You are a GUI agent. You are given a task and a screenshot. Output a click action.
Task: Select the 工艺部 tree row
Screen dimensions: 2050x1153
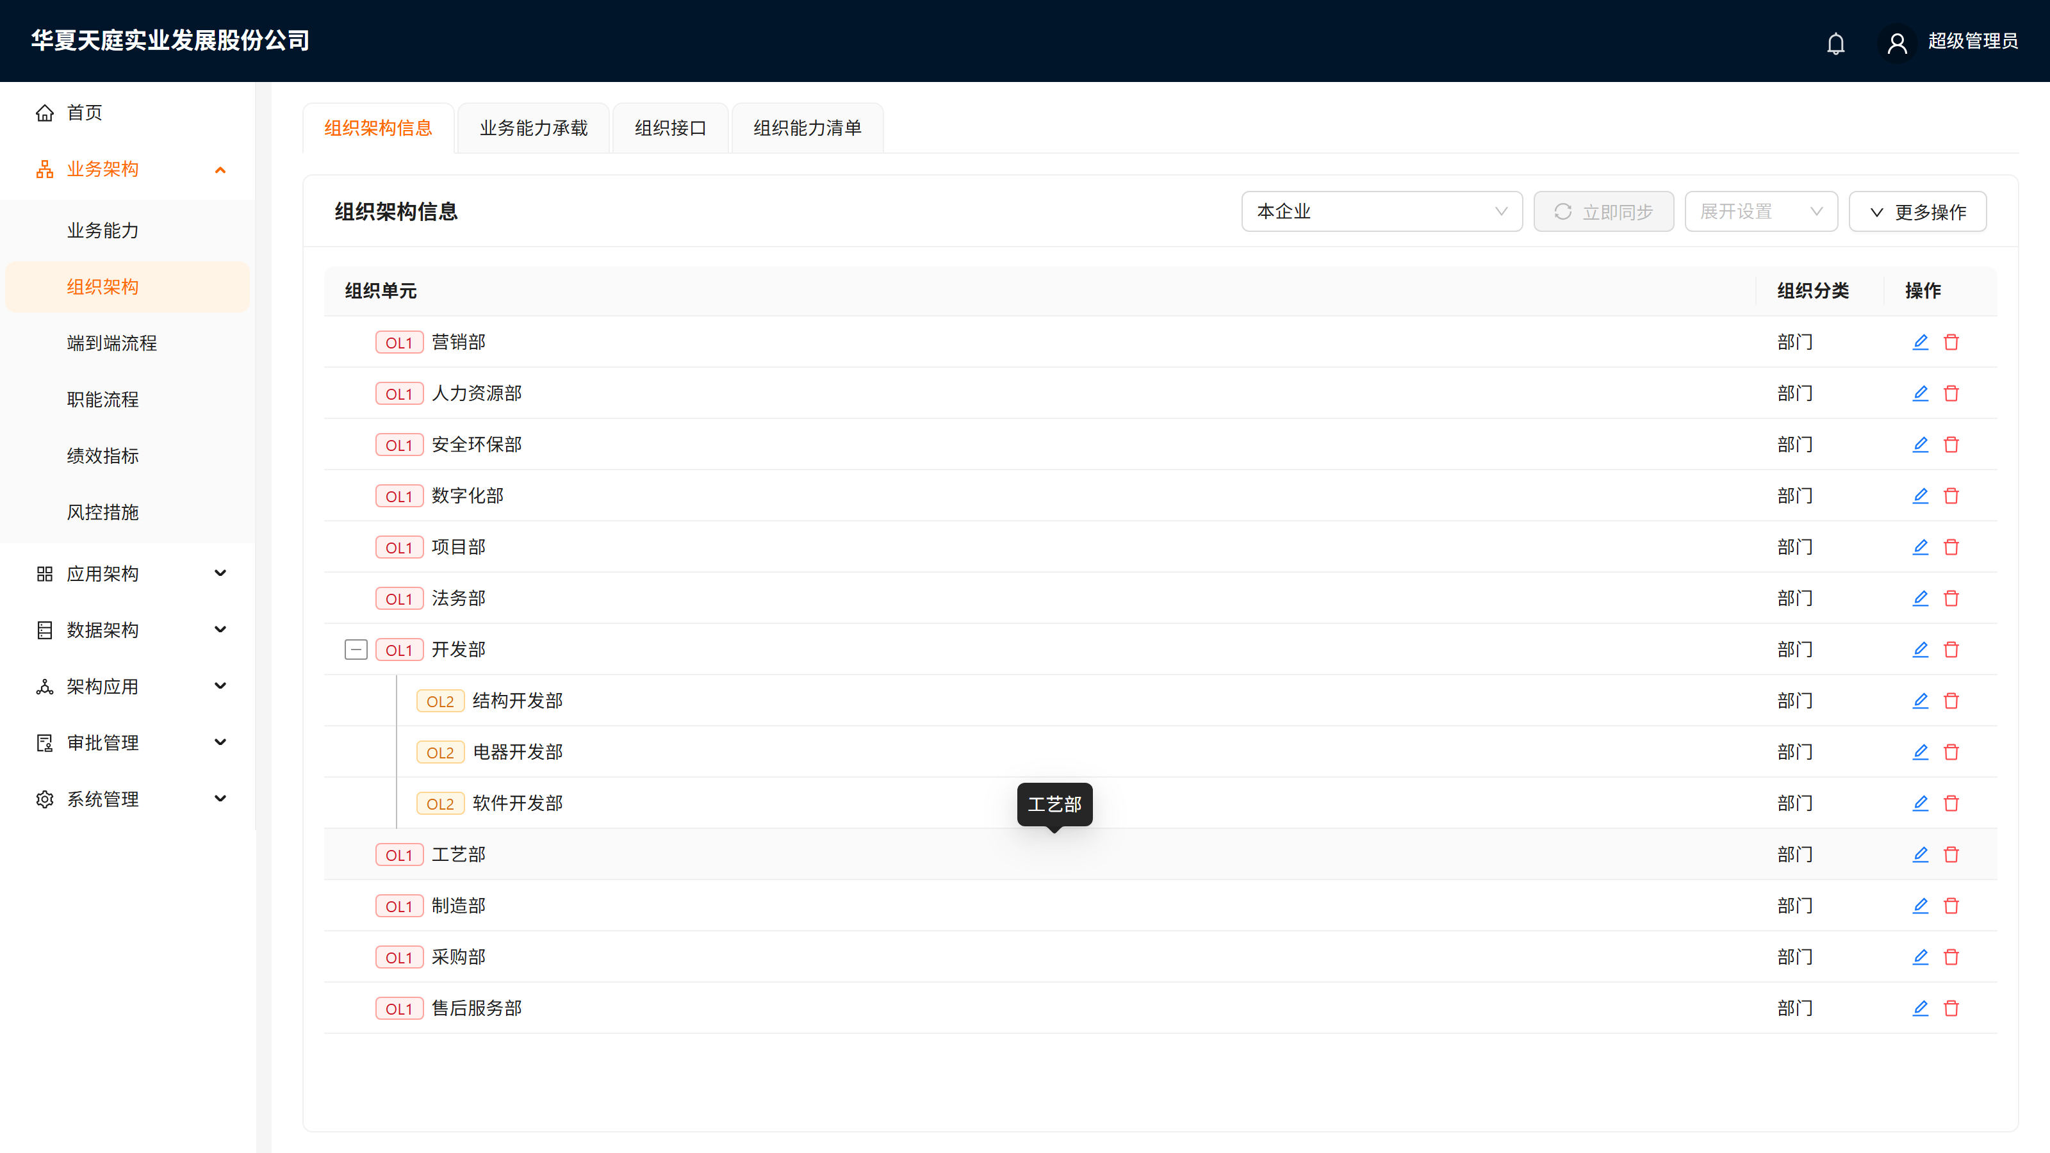point(1160,855)
